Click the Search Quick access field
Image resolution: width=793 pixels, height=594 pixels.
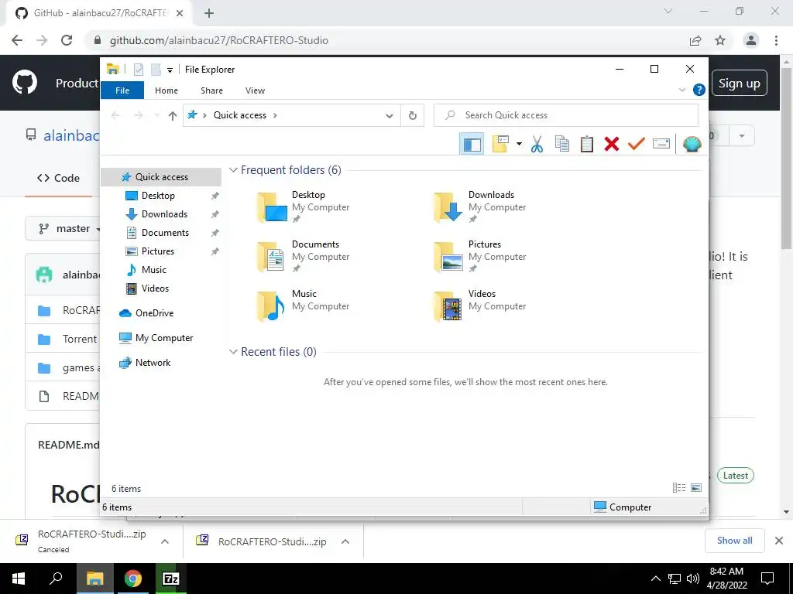coord(566,116)
